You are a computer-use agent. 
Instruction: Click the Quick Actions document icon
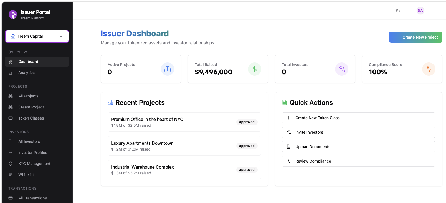coord(285,103)
